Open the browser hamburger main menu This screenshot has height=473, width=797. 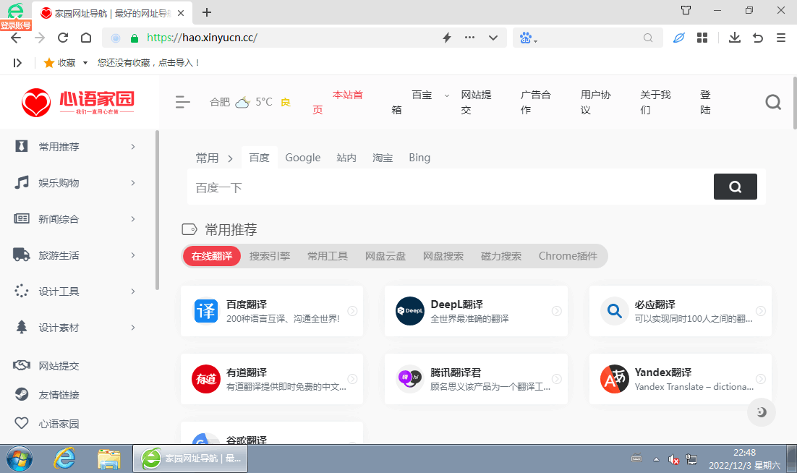(781, 38)
